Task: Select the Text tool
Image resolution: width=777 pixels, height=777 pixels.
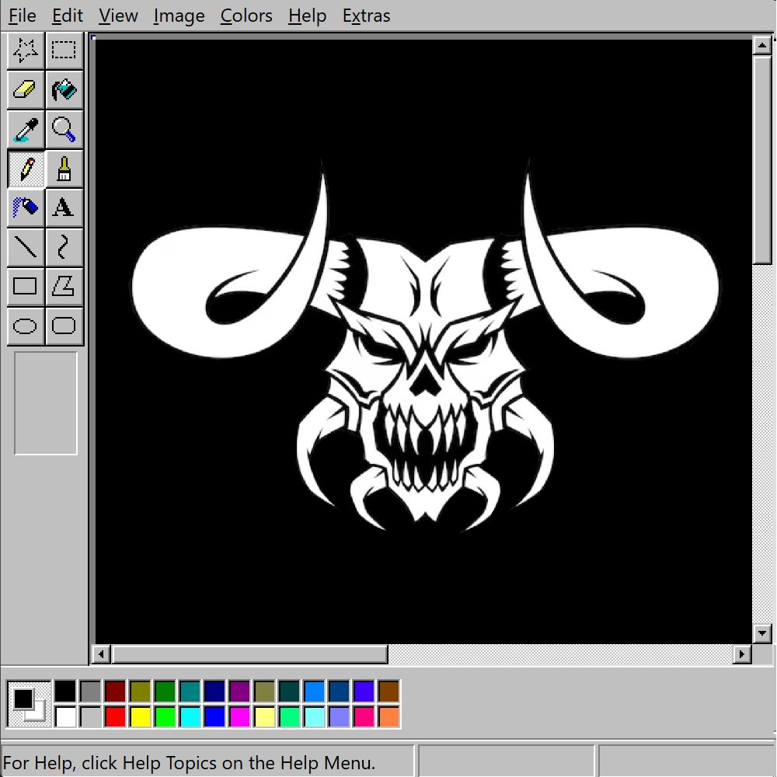Action: click(64, 207)
